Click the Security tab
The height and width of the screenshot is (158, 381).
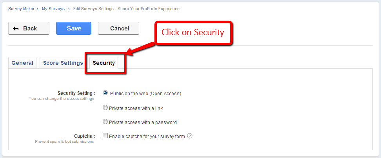pyautogui.click(x=104, y=63)
